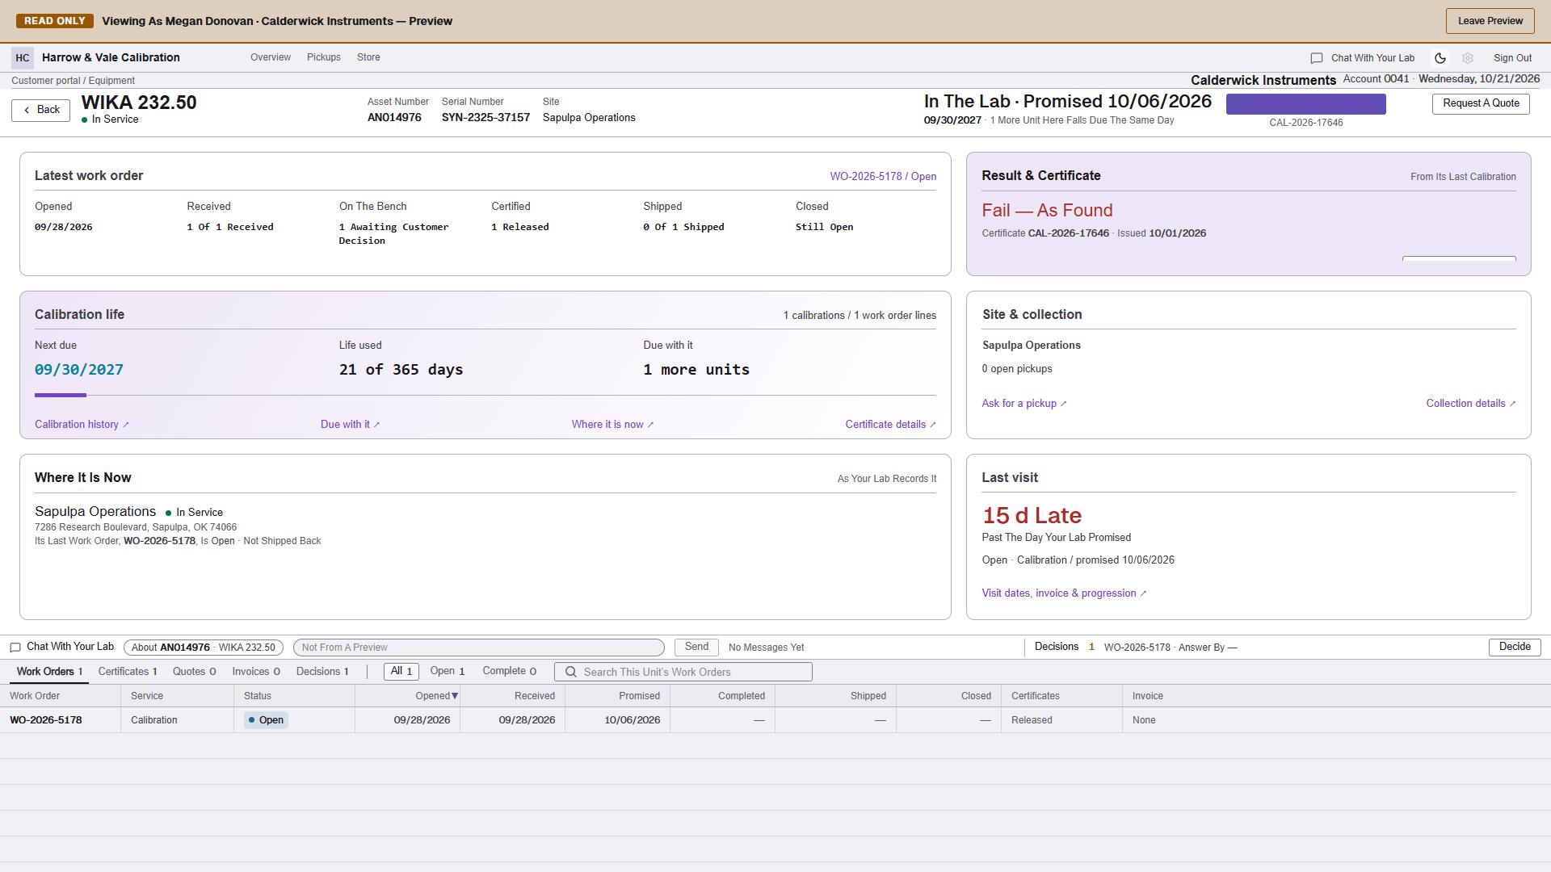Click the purple certificate bar CAL-2026-17646

pos(1306,104)
